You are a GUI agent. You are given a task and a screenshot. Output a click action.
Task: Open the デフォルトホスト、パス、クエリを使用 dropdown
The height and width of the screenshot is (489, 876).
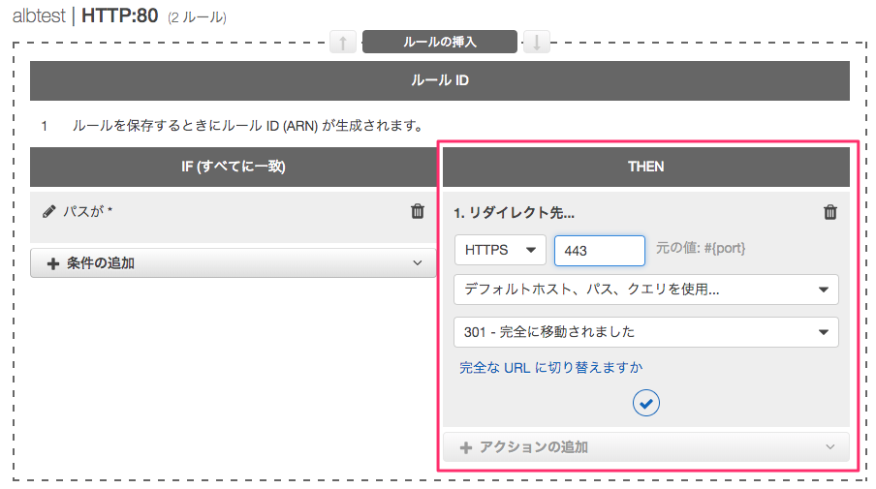[645, 290]
